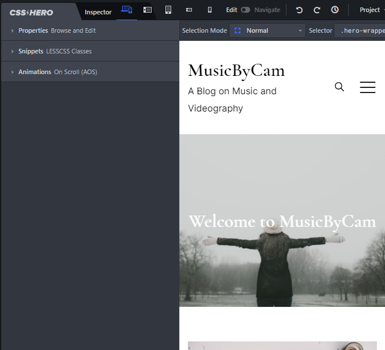Expand the Snippets LESSCSS Classes section
This screenshot has width=385, height=350.
point(90,51)
